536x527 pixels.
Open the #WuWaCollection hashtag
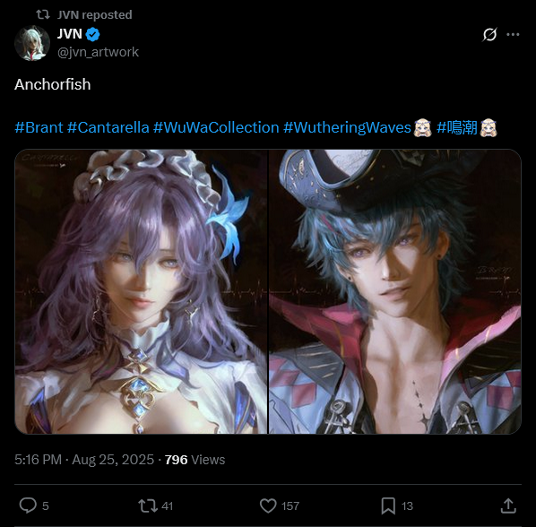coord(216,127)
